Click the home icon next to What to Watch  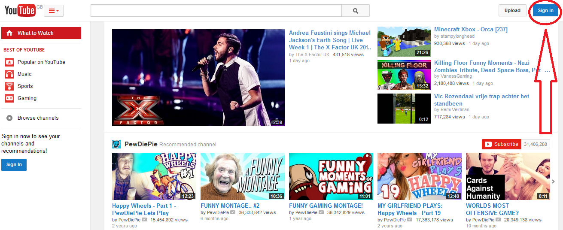(x=9, y=33)
